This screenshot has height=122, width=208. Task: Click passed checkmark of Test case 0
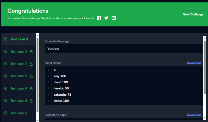click(x=6, y=39)
